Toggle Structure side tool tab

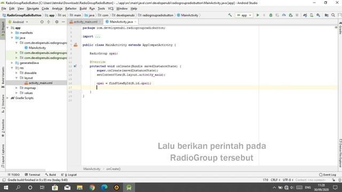3,103
